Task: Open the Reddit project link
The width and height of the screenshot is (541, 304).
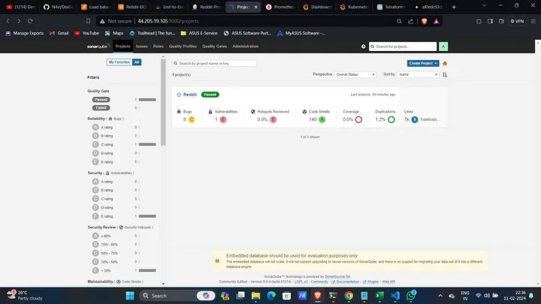Action: (190, 95)
